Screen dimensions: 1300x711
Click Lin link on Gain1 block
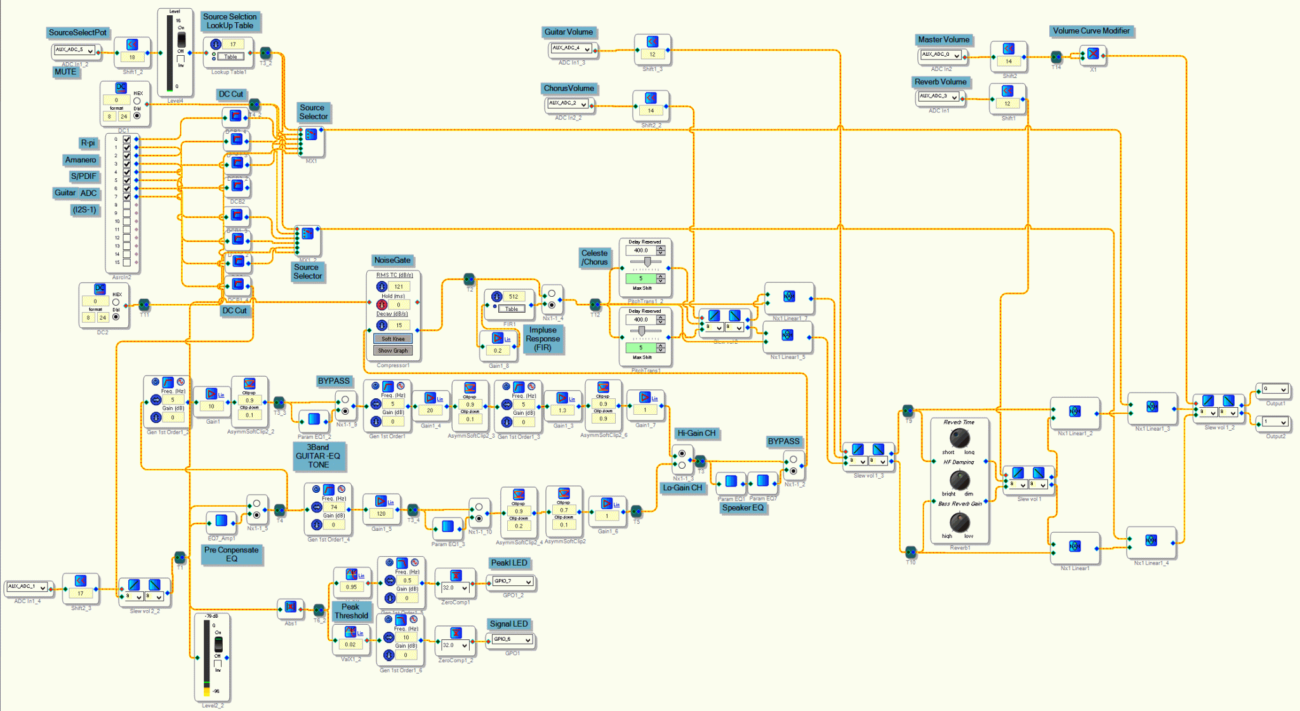pos(221,395)
